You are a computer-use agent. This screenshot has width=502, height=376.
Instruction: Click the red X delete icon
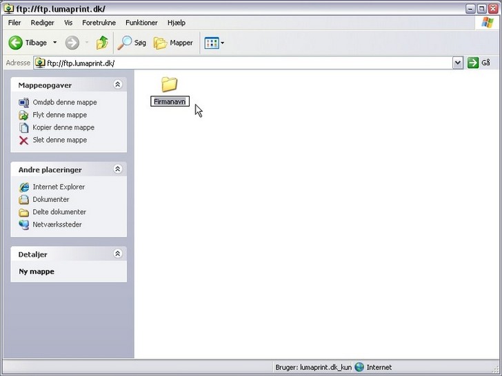click(x=23, y=140)
